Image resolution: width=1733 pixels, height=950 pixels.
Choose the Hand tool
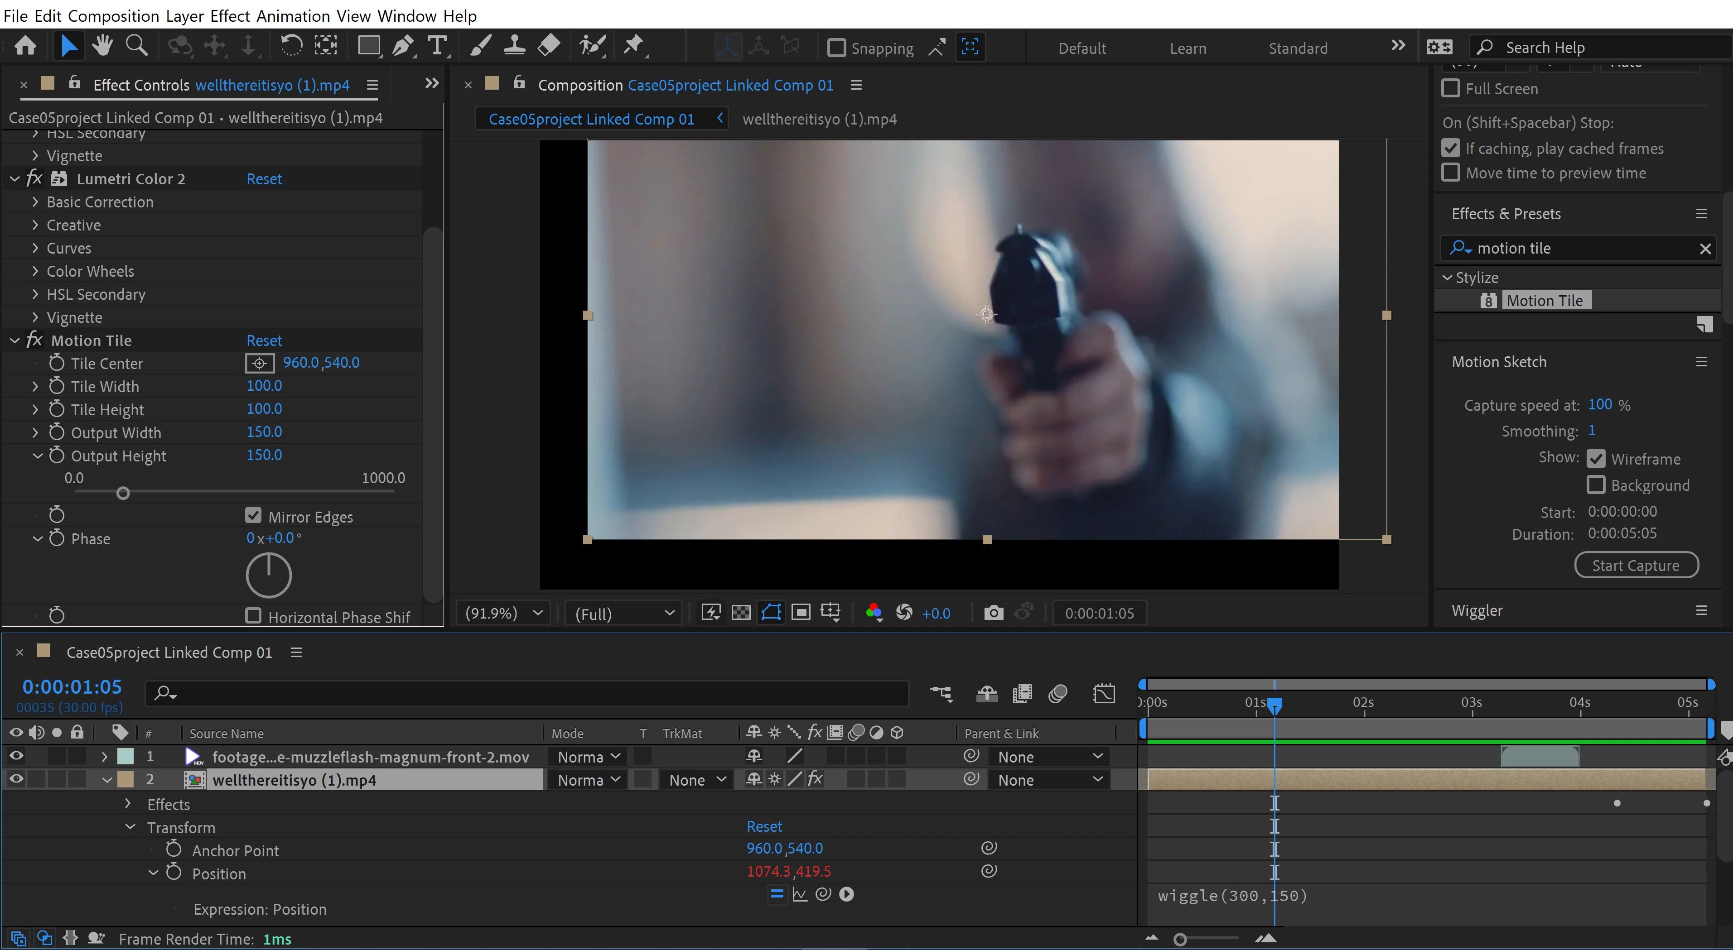pos(102,46)
